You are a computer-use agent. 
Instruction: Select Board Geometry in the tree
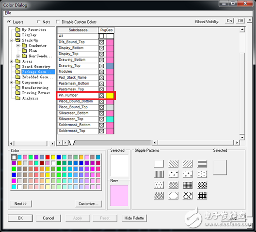tap(36, 67)
